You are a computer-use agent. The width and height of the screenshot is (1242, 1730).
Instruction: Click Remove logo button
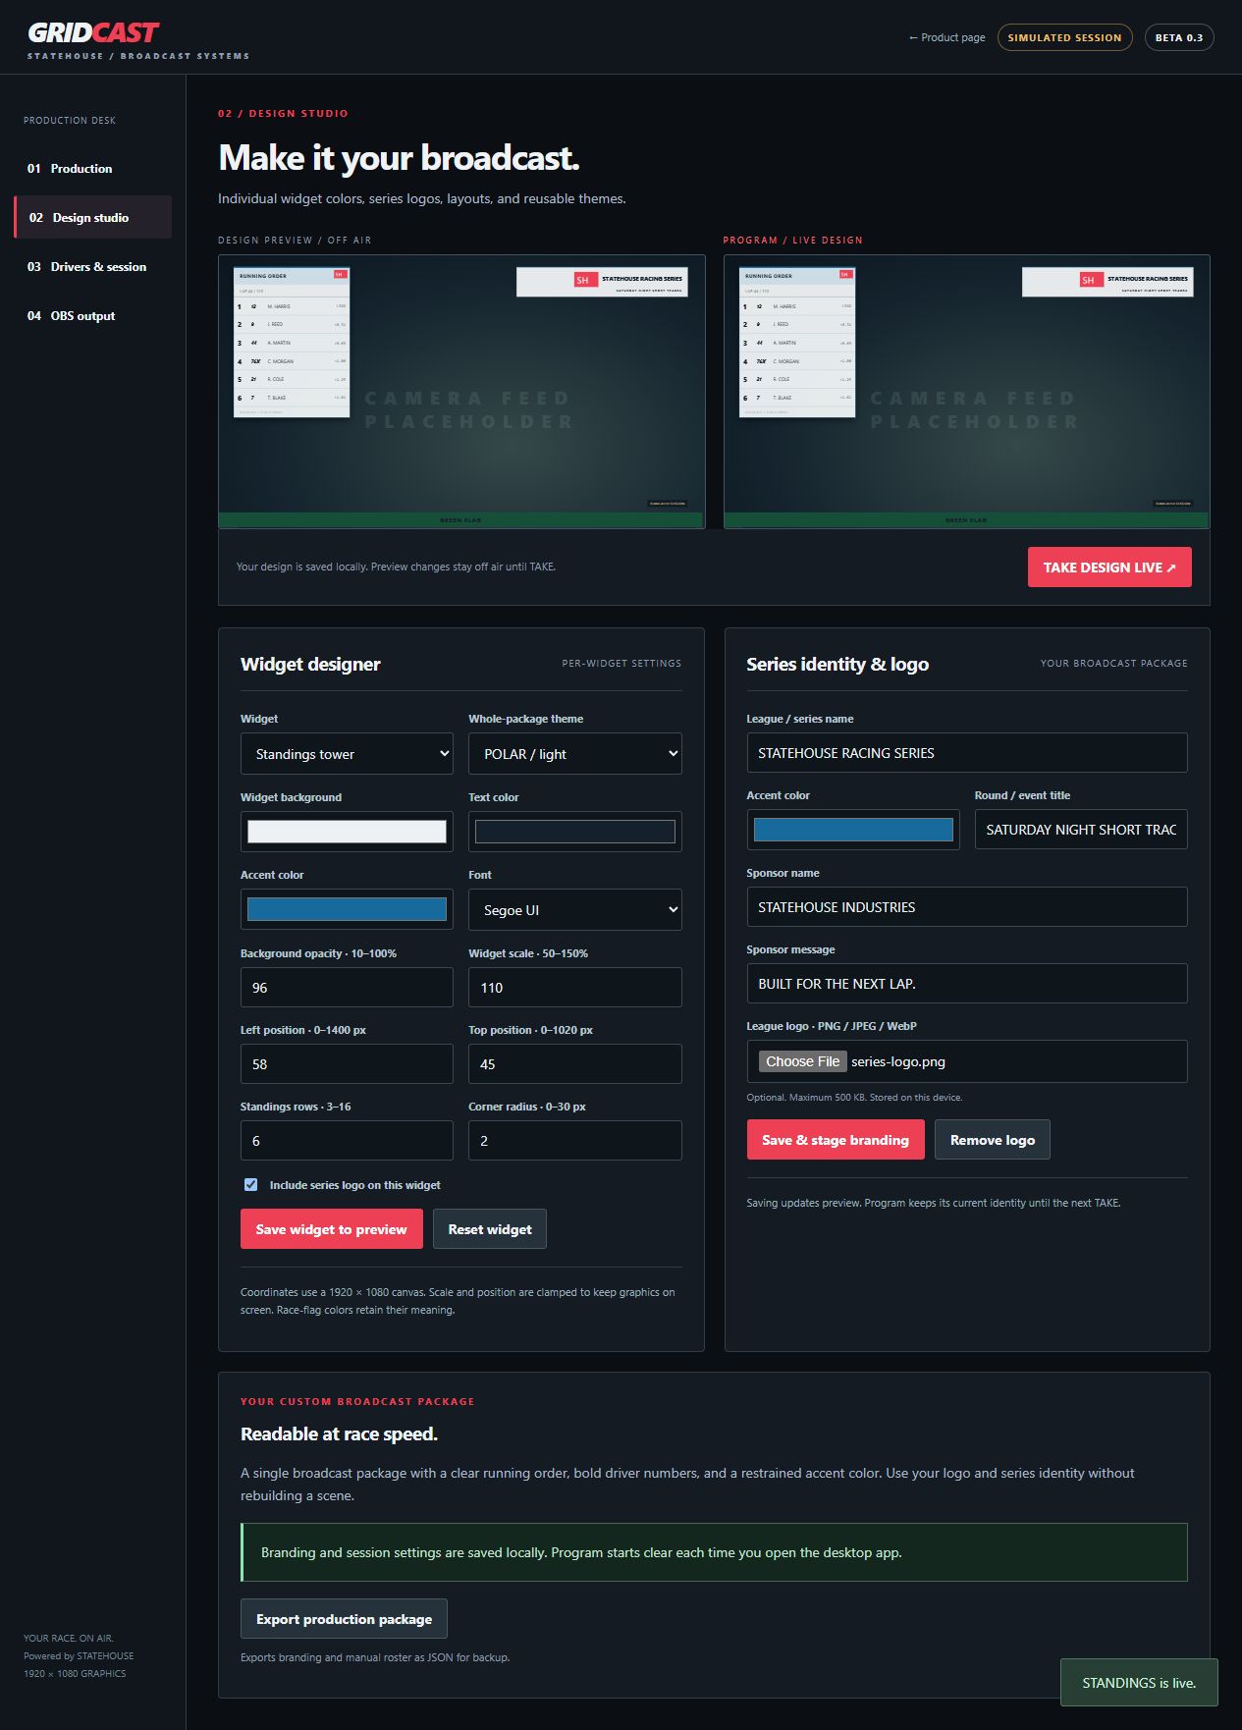[992, 1140]
